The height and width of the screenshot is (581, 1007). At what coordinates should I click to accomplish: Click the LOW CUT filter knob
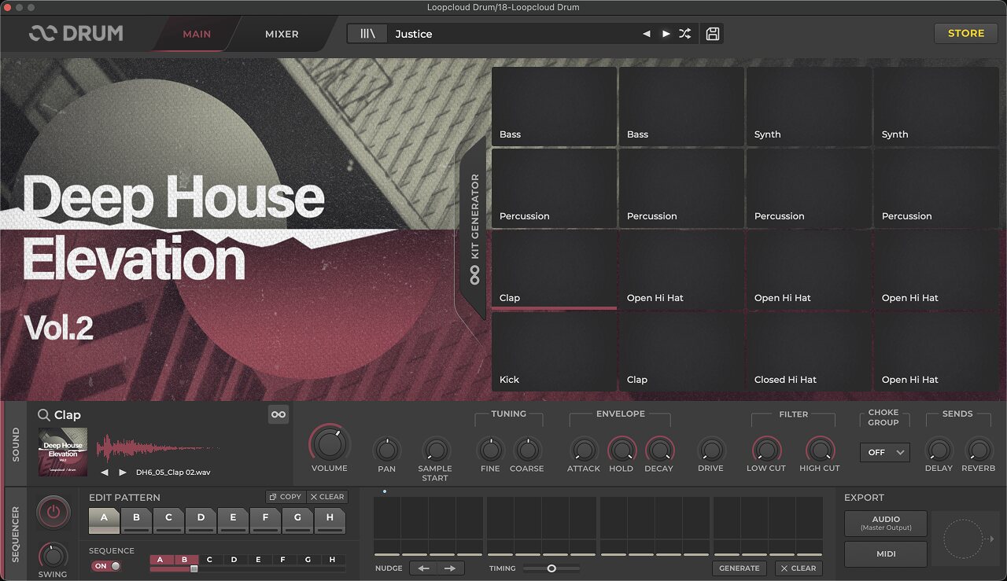(766, 450)
